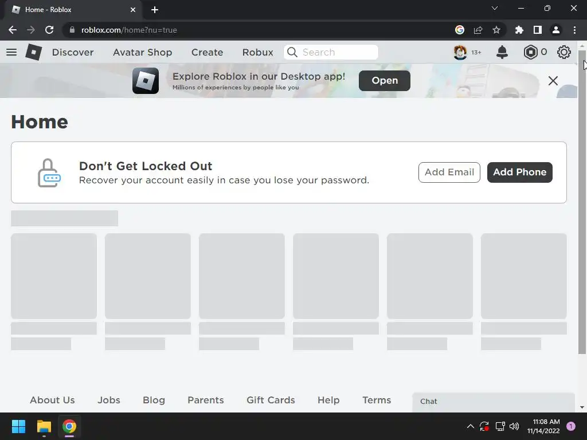This screenshot has height=440, width=587.
Task: Toggle Chrome side panel
Action: pyautogui.click(x=538, y=30)
